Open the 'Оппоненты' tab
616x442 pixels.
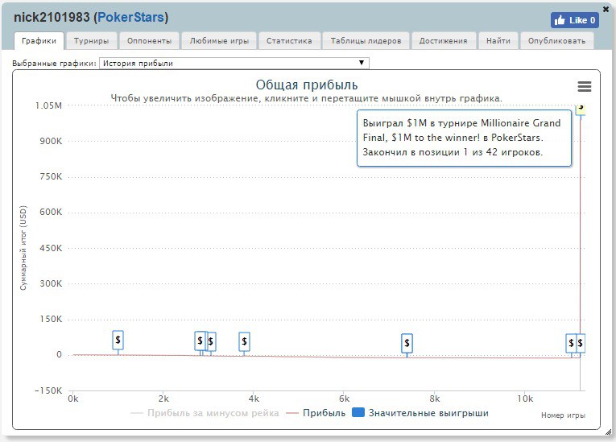click(x=149, y=40)
